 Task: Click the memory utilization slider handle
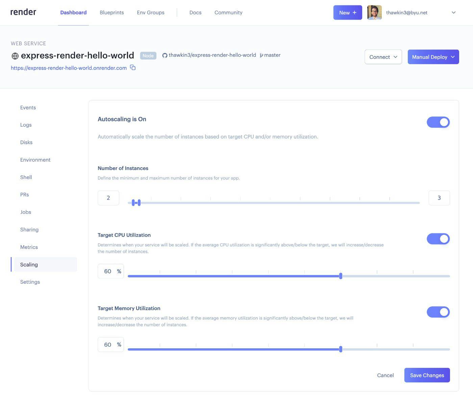click(341, 349)
